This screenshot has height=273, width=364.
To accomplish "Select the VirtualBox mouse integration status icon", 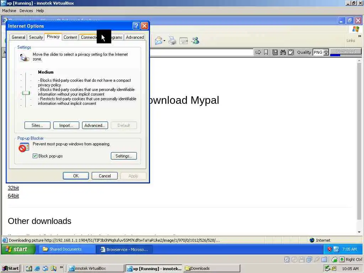I will coord(334,259).
